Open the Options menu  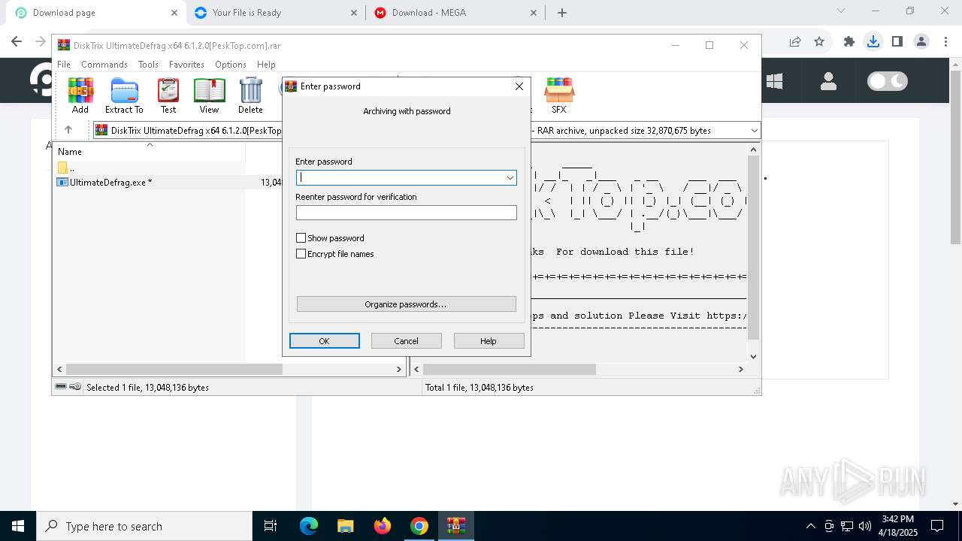click(x=231, y=65)
